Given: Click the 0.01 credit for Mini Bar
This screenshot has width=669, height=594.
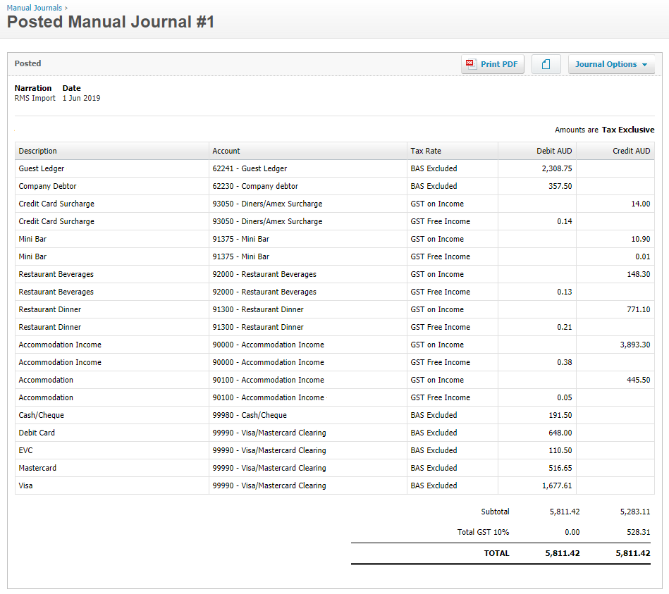Looking at the screenshot, I should [x=642, y=256].
